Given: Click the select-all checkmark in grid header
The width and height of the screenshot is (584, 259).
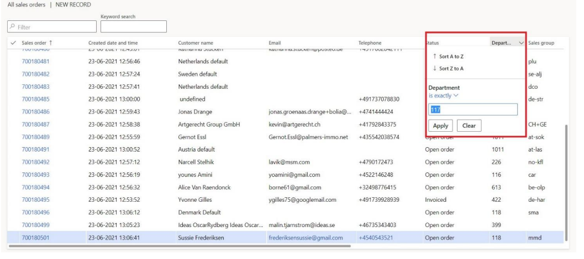Looking at the screenshot, I should 13,43.
